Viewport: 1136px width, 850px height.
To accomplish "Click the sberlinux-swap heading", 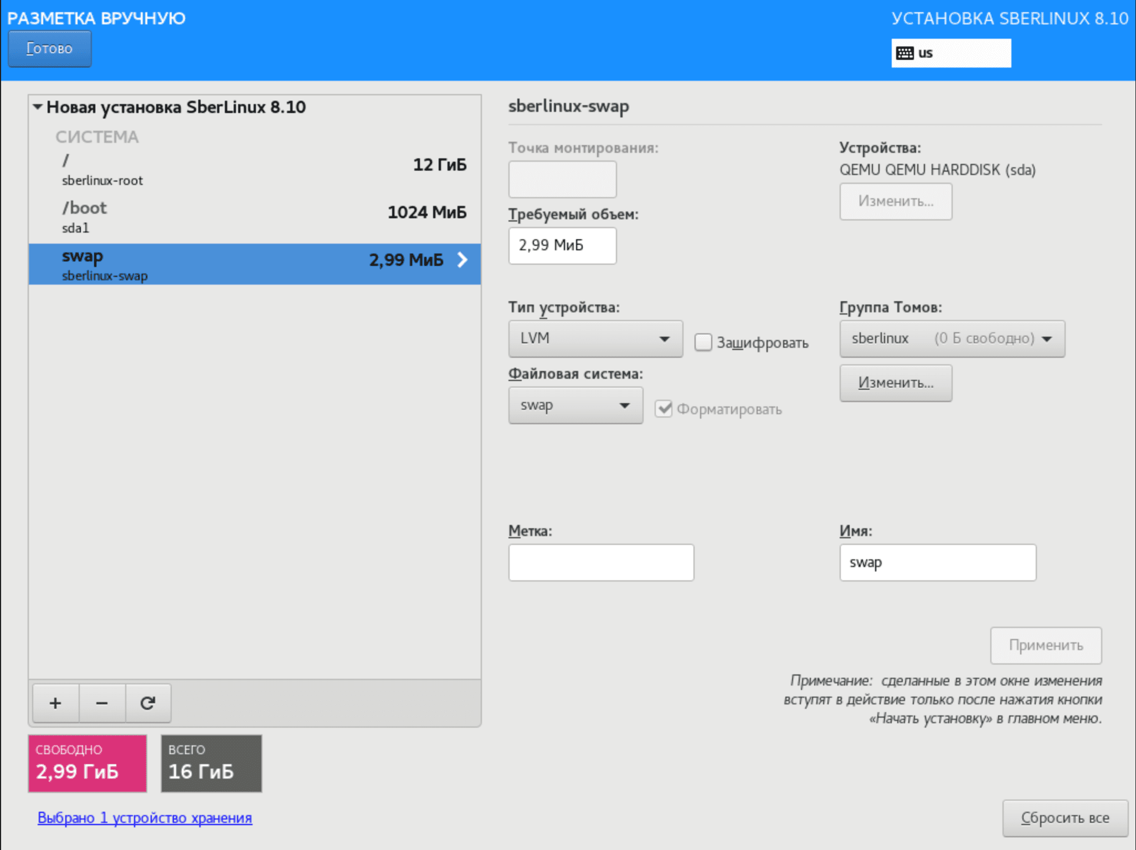I will (x=569, y=106).
